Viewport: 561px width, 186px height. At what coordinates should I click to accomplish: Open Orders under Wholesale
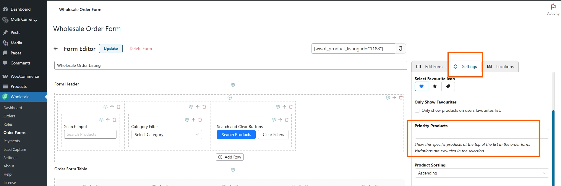click(9, 116)
